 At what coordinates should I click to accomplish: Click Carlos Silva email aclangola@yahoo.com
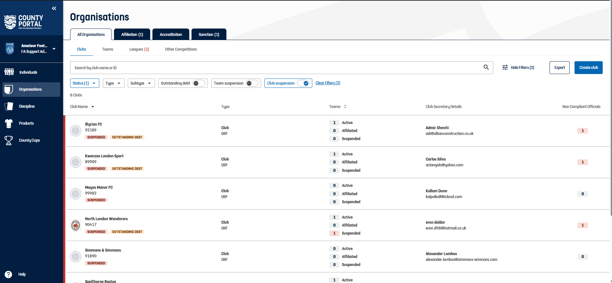(x=444, y=165)
